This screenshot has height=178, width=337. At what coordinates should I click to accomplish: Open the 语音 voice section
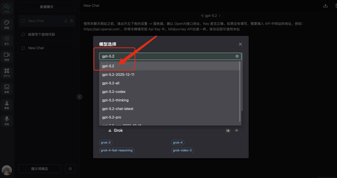(7, 121)
